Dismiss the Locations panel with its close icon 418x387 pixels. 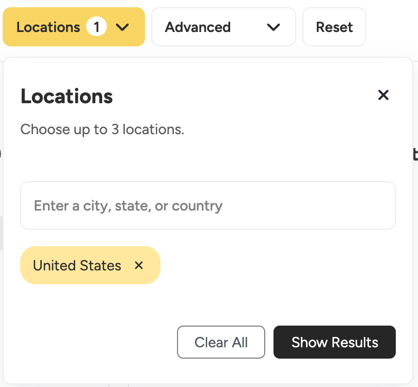(383, 95)
